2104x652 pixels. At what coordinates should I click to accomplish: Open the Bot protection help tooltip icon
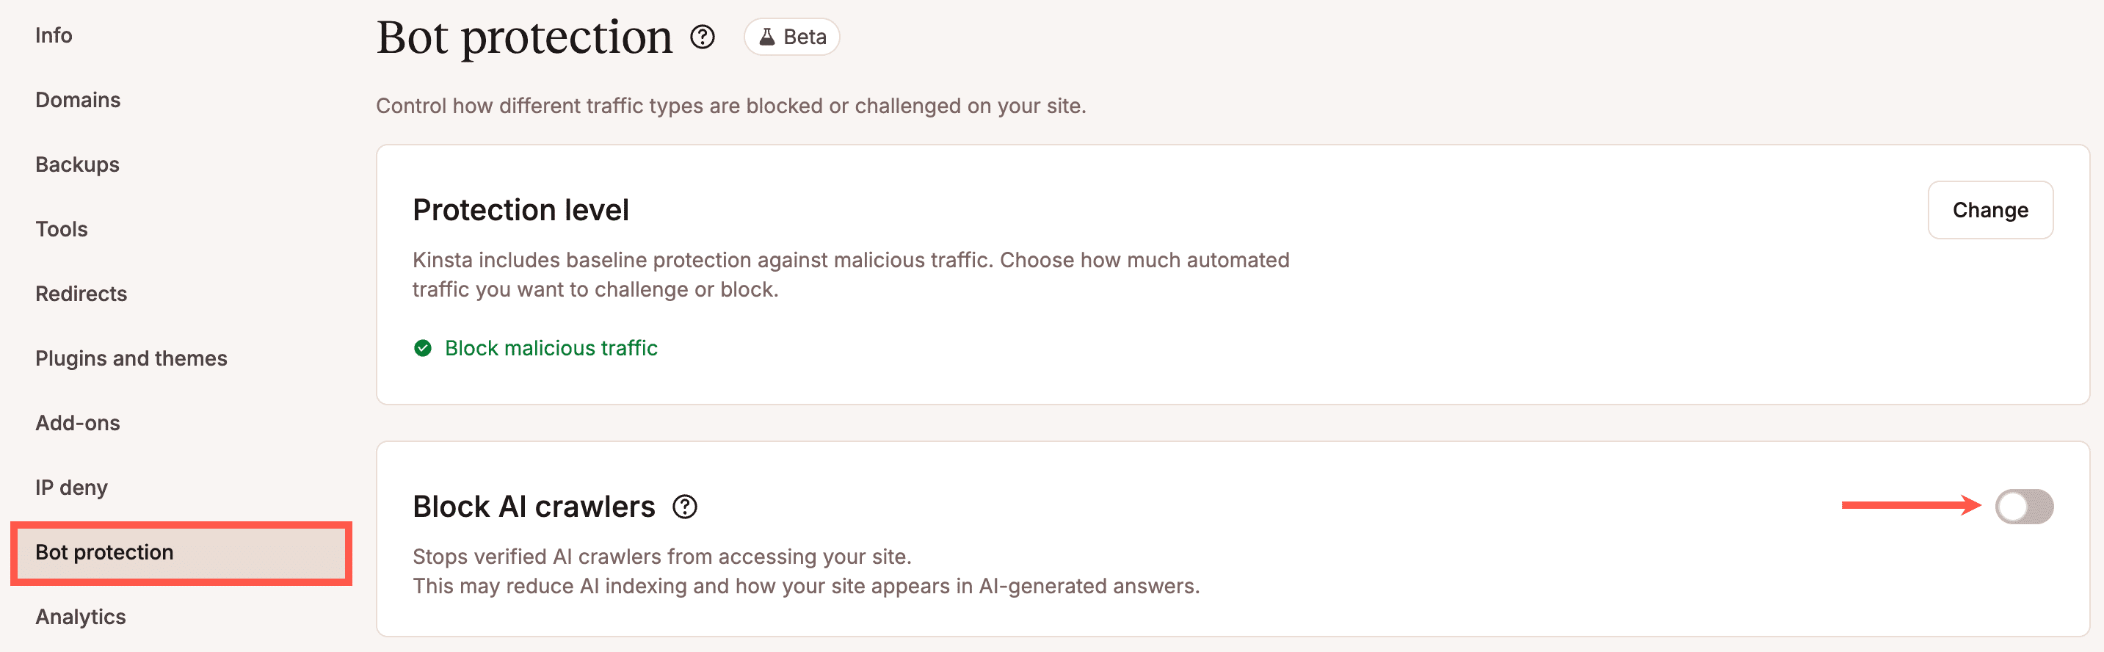point(703,37)
